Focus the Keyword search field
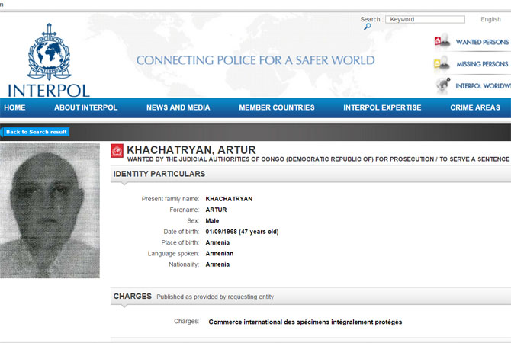Screen dimensions: 511x343 [425, 19]
